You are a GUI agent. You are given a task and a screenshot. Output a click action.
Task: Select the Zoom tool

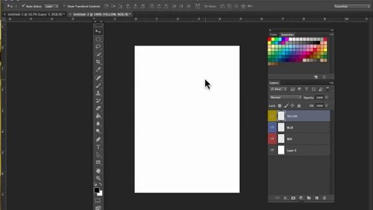(98, 178)
